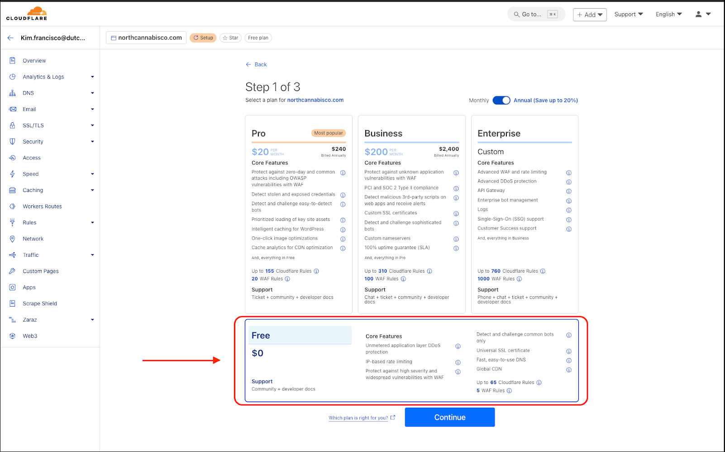Select the Enterprise plan card
The image size is (725, 452).
click(x=525, y=214)
